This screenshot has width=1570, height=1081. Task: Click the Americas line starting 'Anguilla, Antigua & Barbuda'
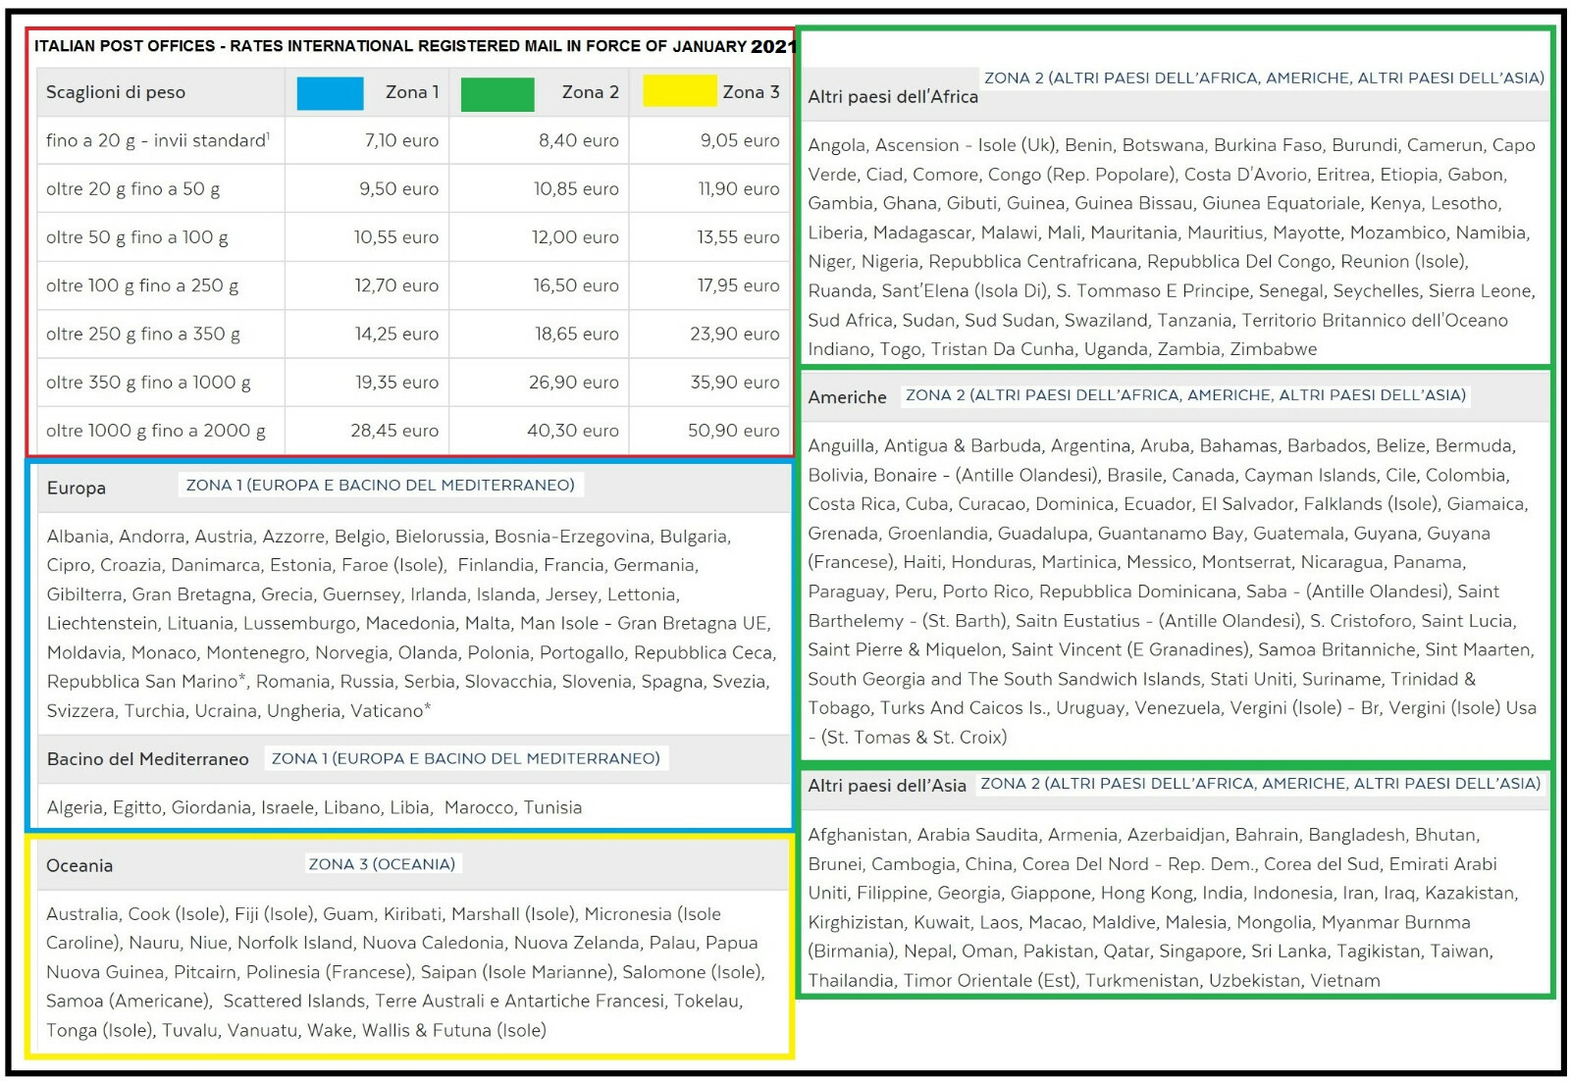pos(1162,446)
